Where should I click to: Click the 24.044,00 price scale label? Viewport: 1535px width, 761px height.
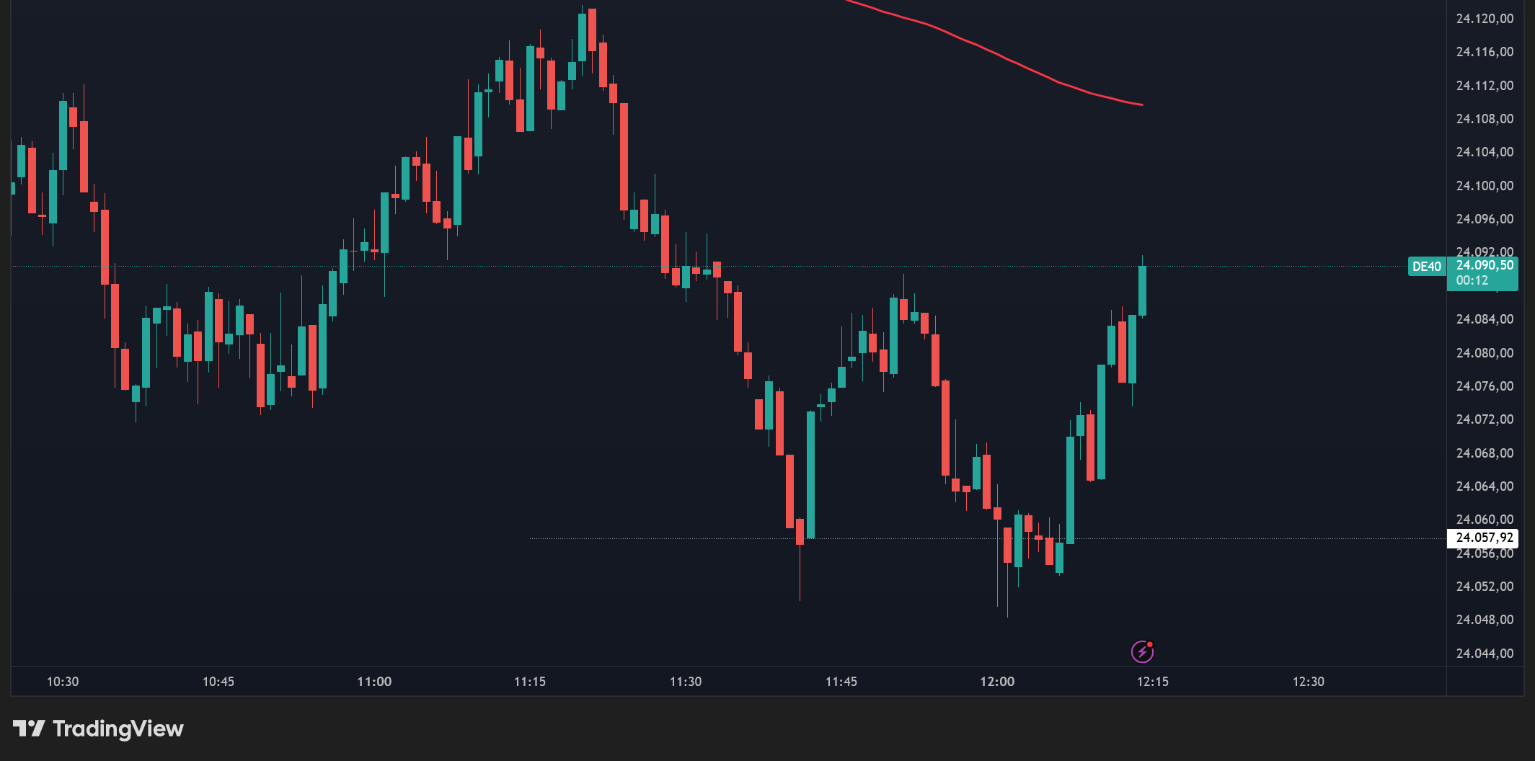click(x=1485, y=654)
